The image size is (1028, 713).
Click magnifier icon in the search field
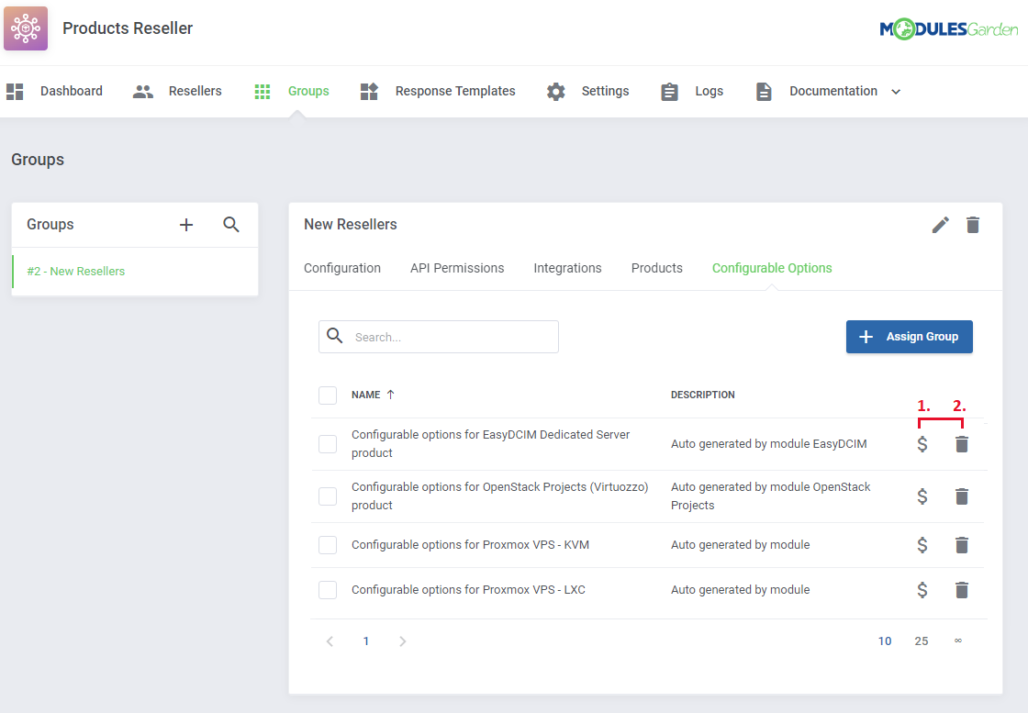coord(335,336)
